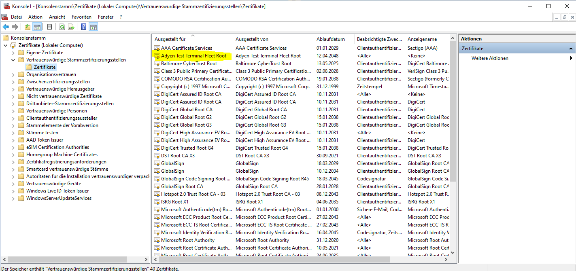576x271 pixels.
Task: Toggle the console tree show/hide icon
Action: 37,27
